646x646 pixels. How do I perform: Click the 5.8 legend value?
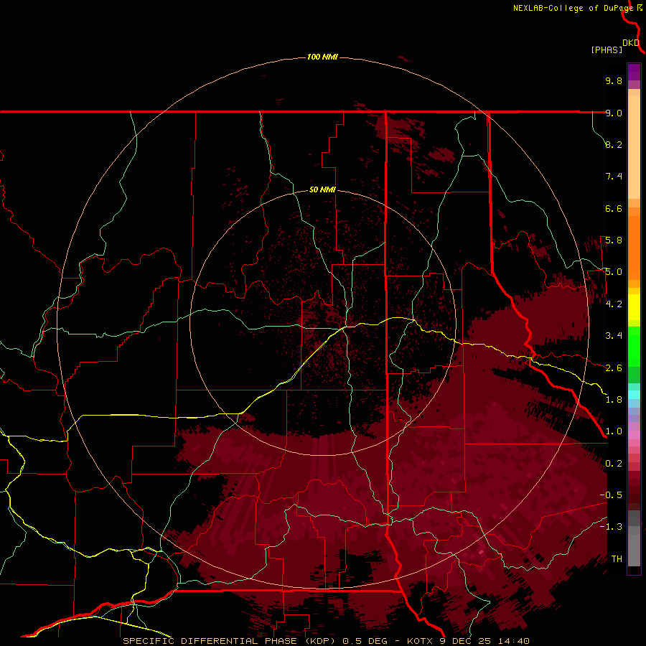tap(614, 240)
